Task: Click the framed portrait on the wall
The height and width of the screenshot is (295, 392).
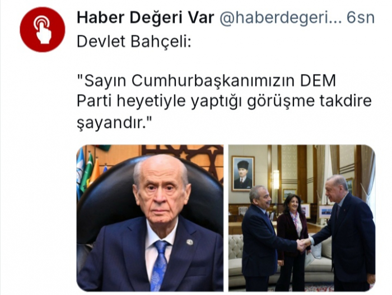Action: [242, 173]
